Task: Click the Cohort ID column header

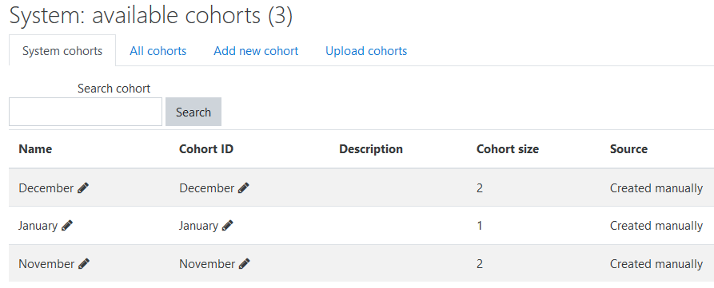Action: click(206, 149)
